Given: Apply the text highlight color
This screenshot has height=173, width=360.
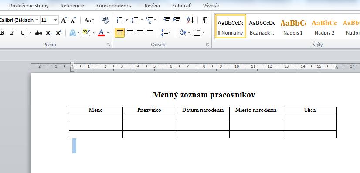Looking at the screenshot, I should [86, 33].
